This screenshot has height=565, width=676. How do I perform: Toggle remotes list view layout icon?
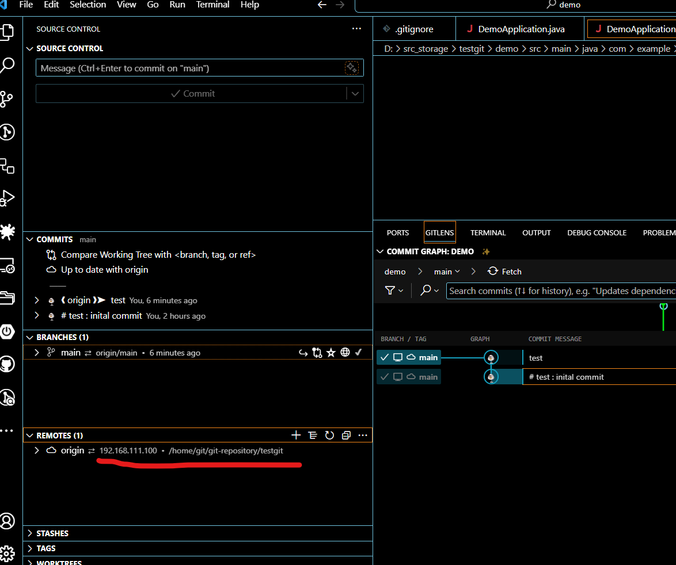coord(313,435)
